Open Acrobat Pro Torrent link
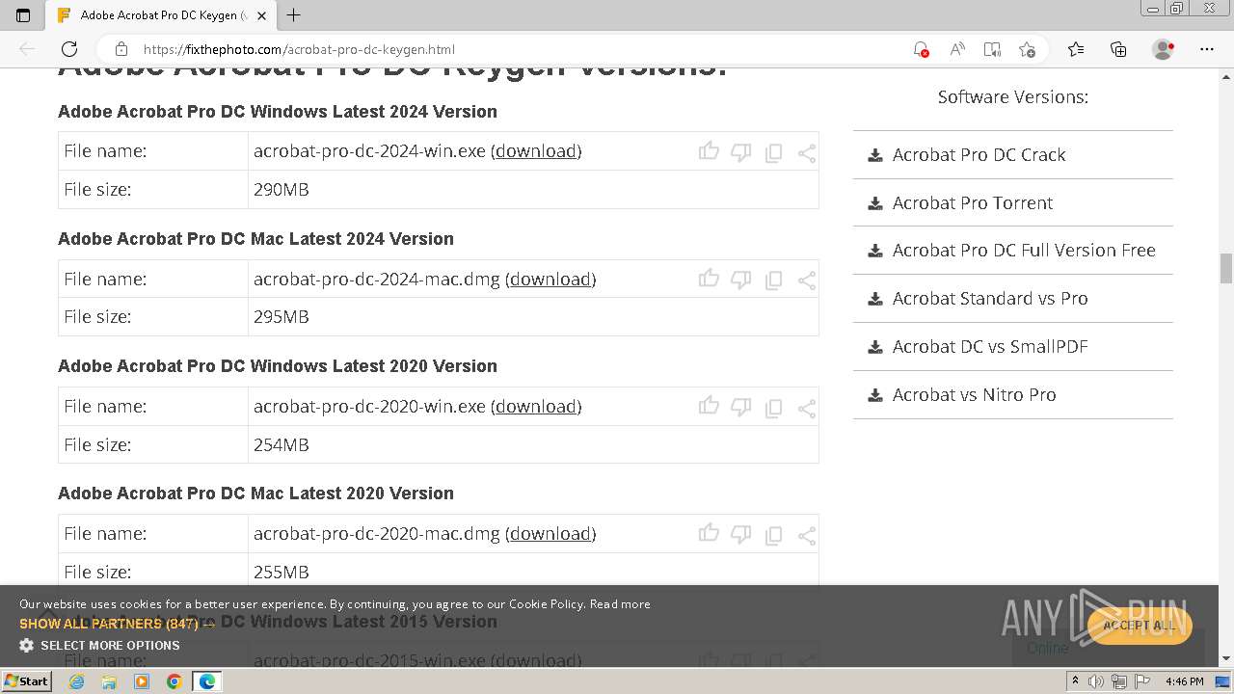1234x694 pixels. (x=972, y=202)
